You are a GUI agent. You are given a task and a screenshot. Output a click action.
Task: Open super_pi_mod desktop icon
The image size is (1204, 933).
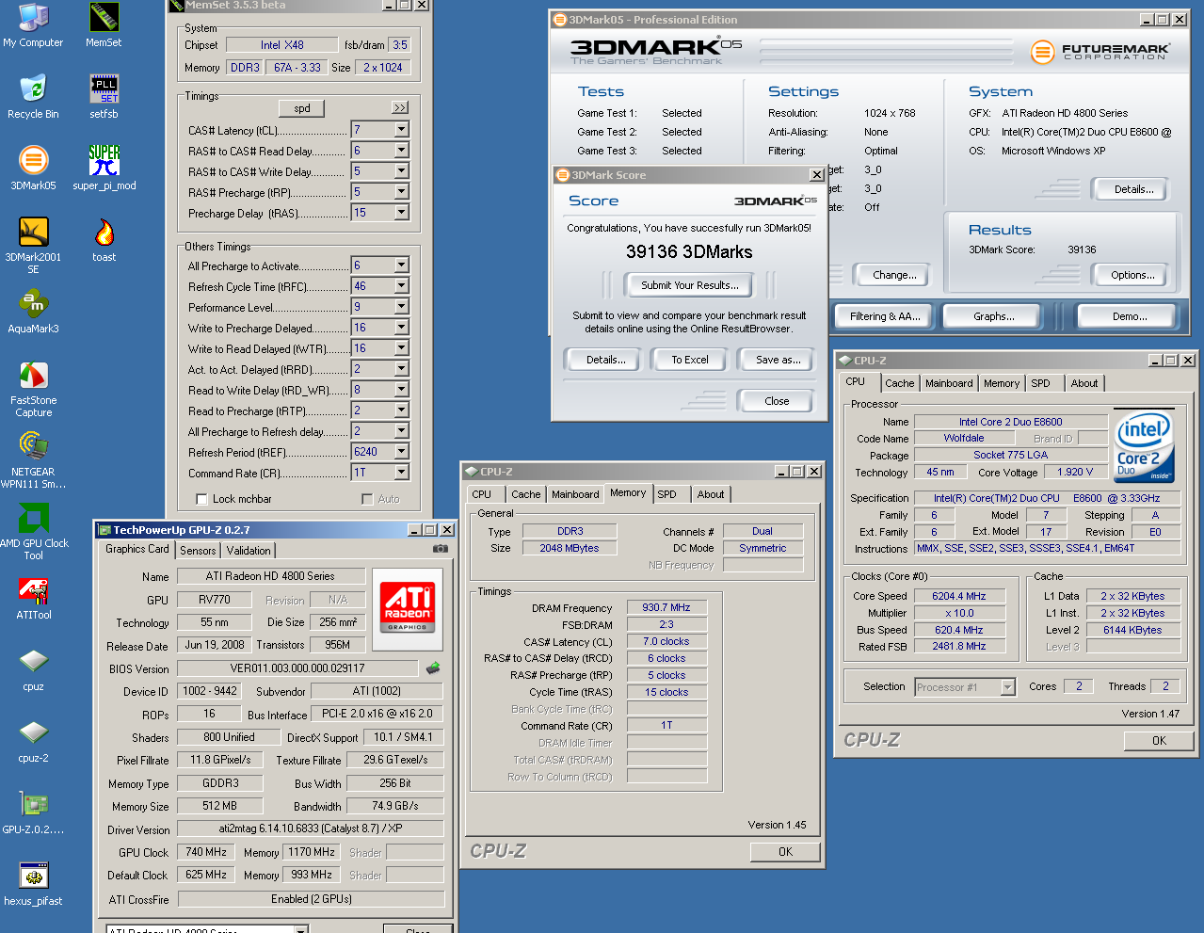(104, 168)
